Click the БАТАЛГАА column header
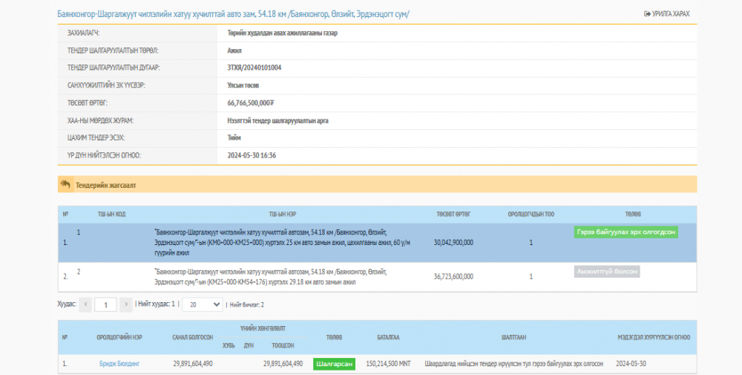Viewport: 742px width, 375px height. coord(388,336)
